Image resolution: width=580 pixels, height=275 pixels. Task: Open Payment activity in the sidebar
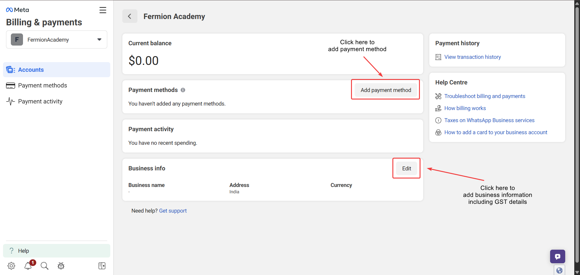[x=40, y=101]
